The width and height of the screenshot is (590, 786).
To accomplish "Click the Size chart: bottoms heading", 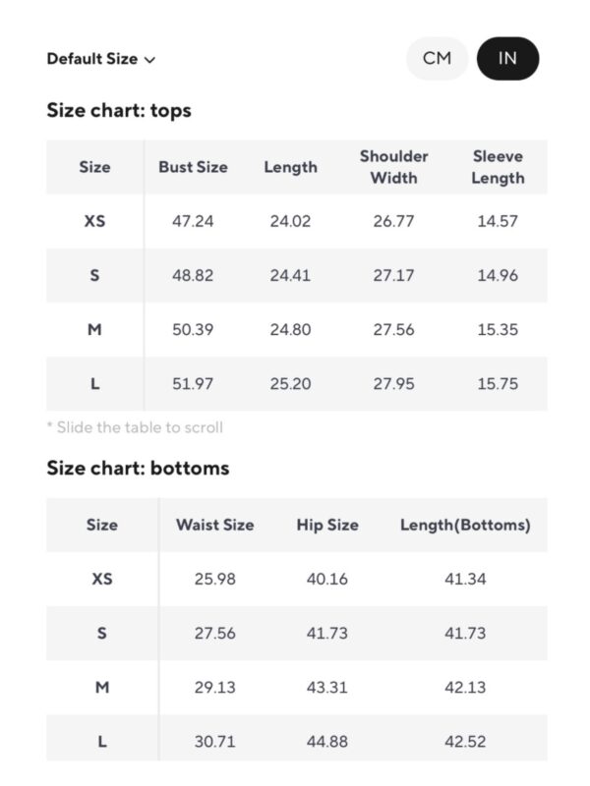I will pos(138,469).
